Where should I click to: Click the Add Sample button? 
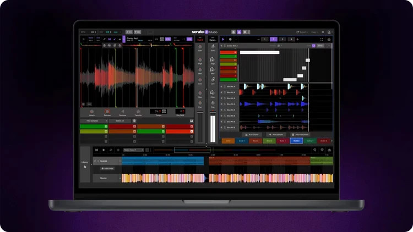point(276,134)
